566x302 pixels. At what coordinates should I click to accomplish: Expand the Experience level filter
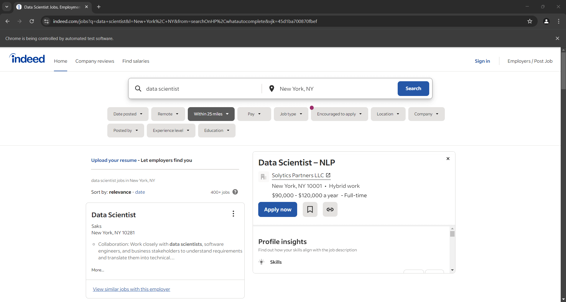(x=171, y=130)
